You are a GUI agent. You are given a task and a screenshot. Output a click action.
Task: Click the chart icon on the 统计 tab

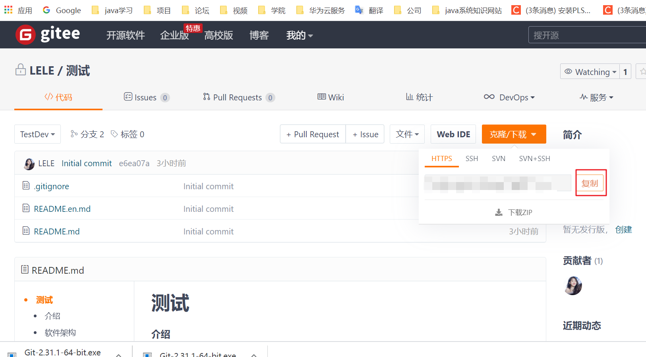point(409,97)
